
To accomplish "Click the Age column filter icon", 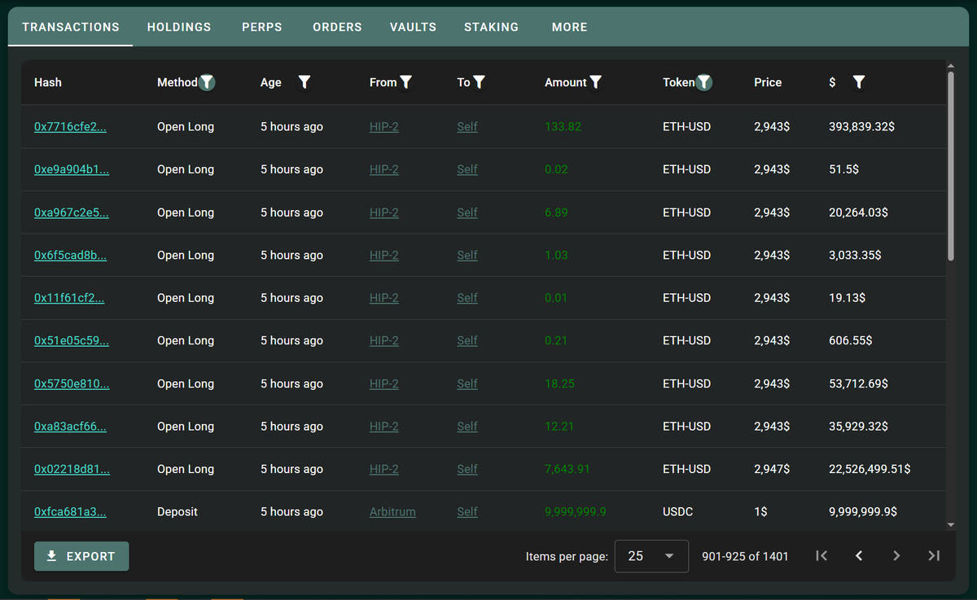I will click(x=304, y=81).
